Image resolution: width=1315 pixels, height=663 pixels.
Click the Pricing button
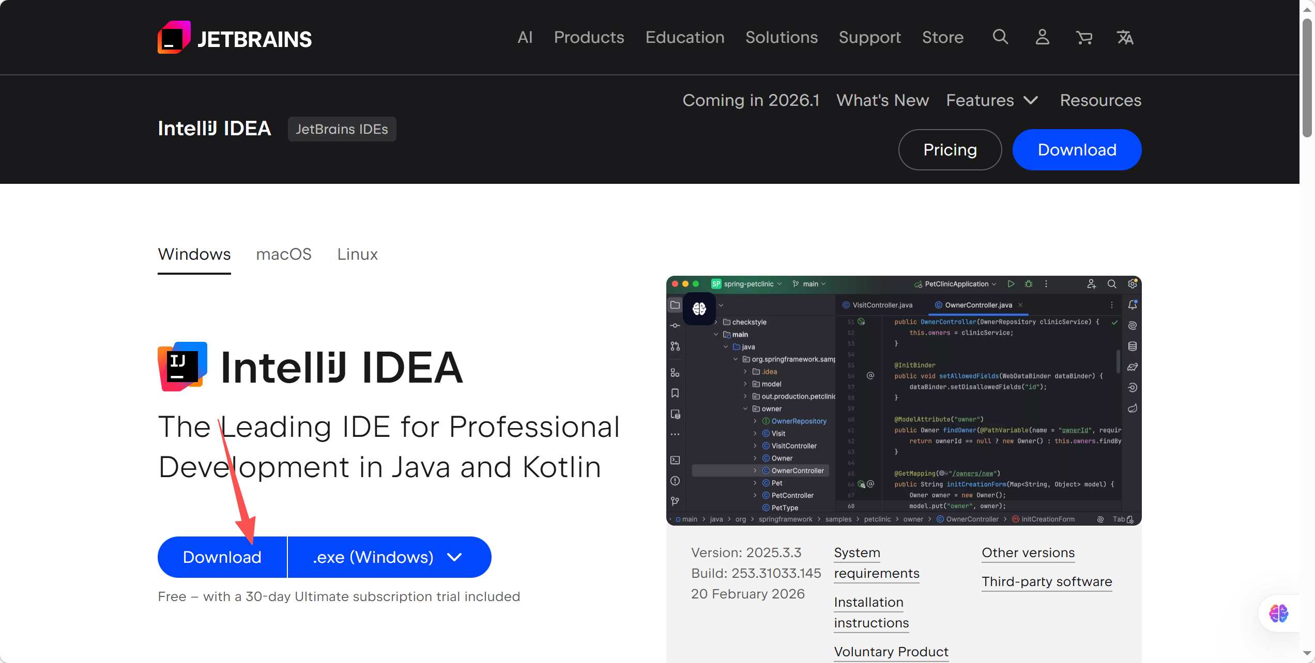point(950,150)
